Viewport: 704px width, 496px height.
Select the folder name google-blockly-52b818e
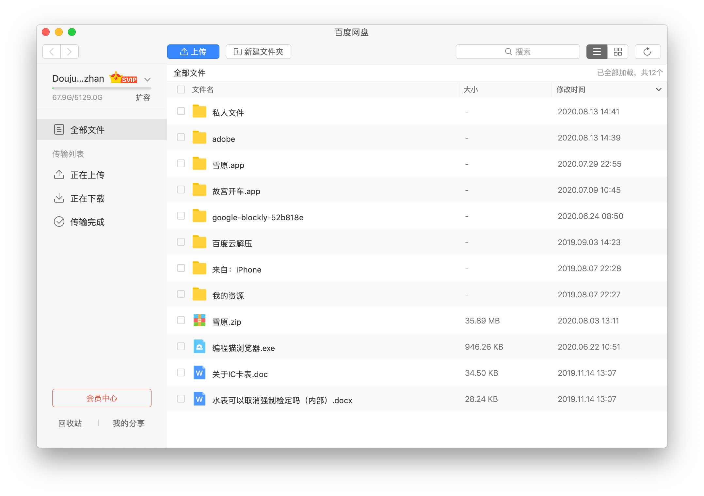258,217
